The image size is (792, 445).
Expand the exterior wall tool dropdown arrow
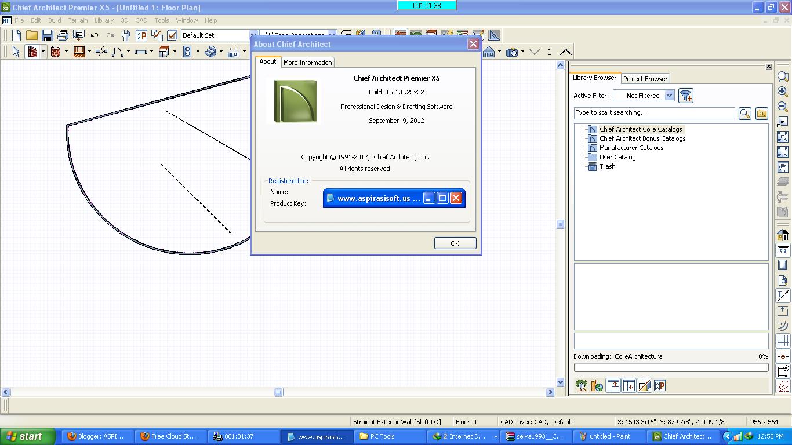pyautogui.click(x=43, y=52)
